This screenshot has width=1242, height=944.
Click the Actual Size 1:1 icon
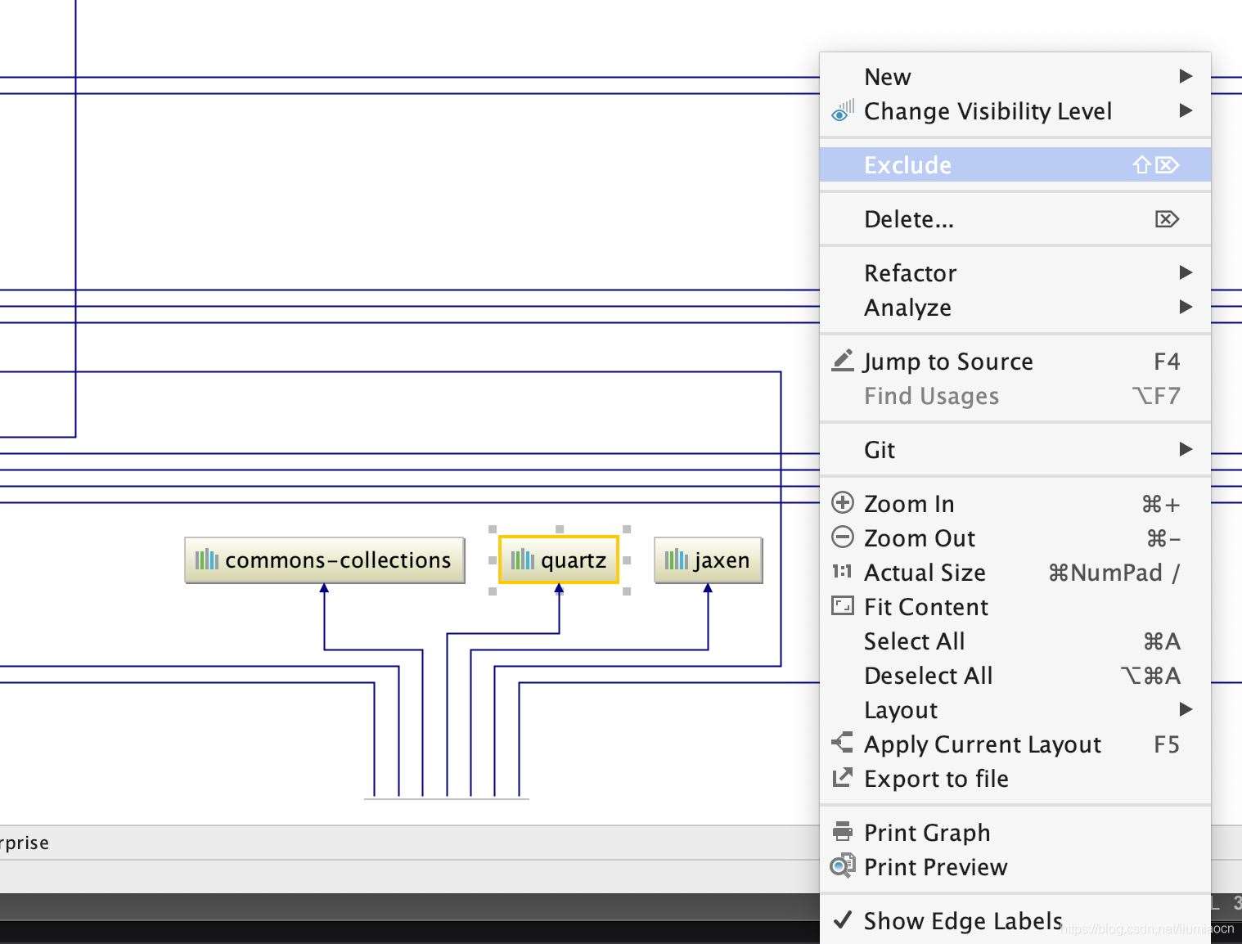click(842, 572)
